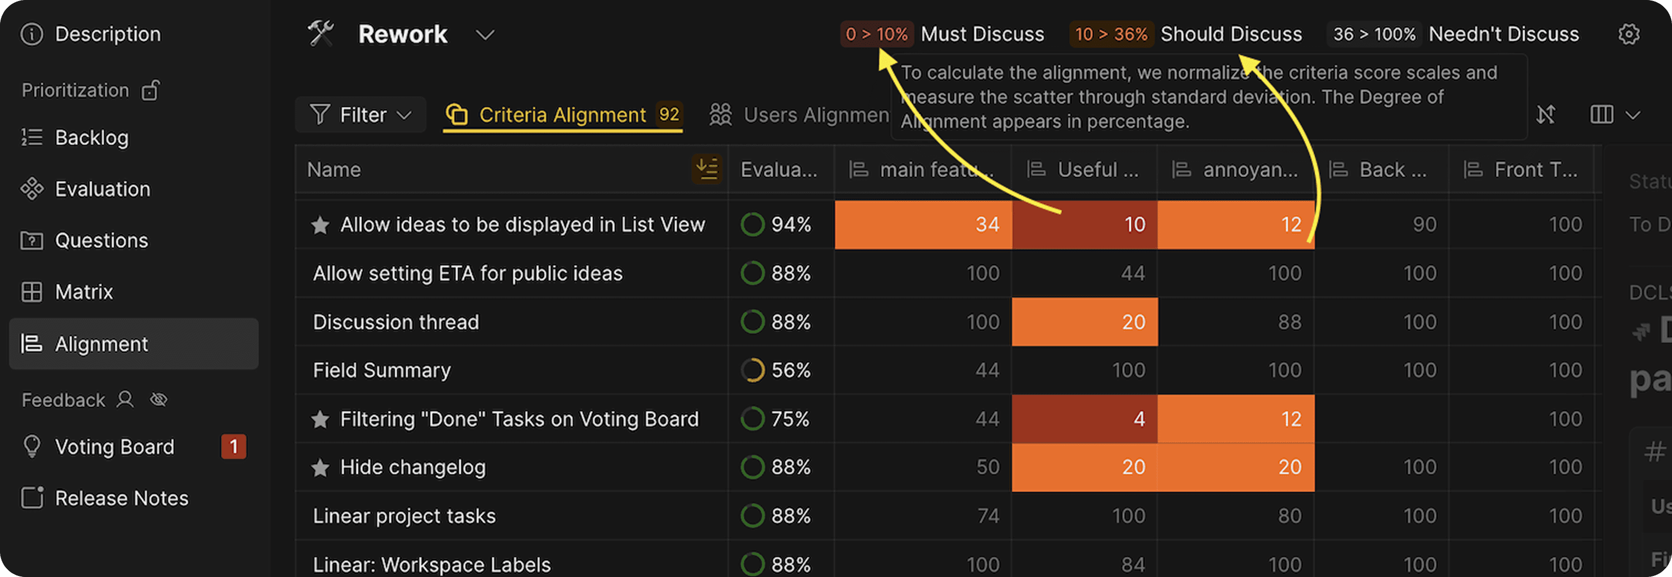Expand the Rework dropdown chevron
The image size is (1672, 577).
[485, 34]
